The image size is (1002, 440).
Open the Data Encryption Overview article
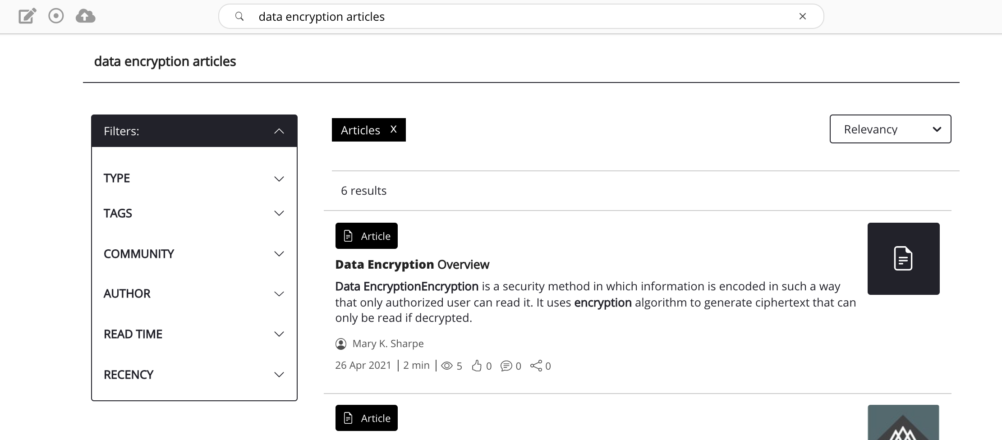coord(412,265)
